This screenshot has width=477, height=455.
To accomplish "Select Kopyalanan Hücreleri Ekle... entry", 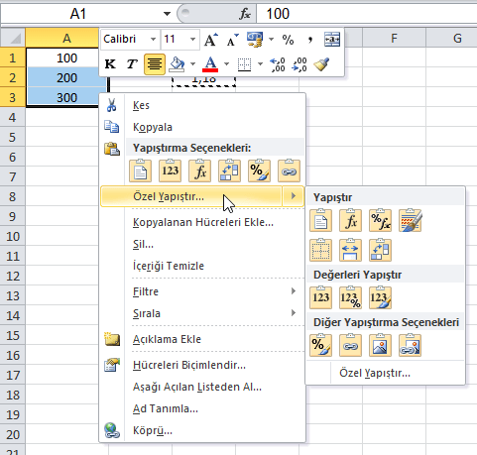I will click(201, 222).
